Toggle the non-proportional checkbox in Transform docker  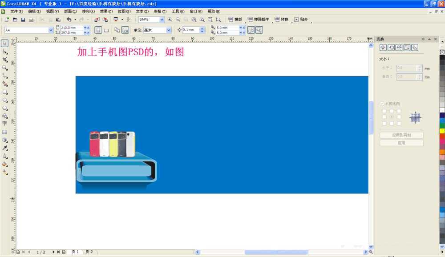pyautogui.click(x=382, y=103)
